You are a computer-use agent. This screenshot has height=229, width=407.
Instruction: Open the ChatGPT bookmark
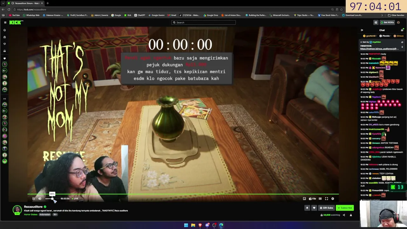(140, 15)
